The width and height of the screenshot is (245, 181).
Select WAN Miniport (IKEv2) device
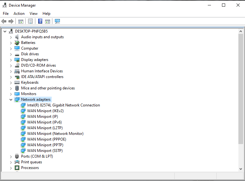pyautogui.click(x=45, y=111)
